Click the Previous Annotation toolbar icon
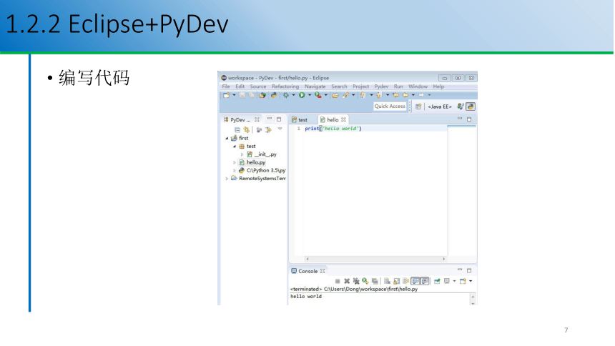This screenshot has height=346, width=615. 378,95
